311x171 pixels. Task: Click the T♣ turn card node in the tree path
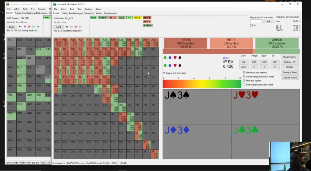click(129, 18)
